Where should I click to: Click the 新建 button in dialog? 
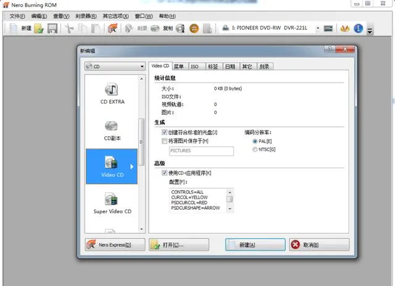256,245
